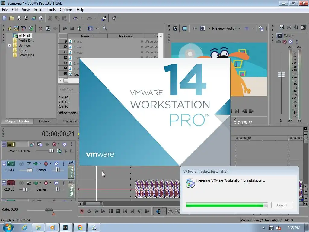Toggle Invert Phase on audio track 3
Viewport: 309px width, 232px height.
pos(29,183)
